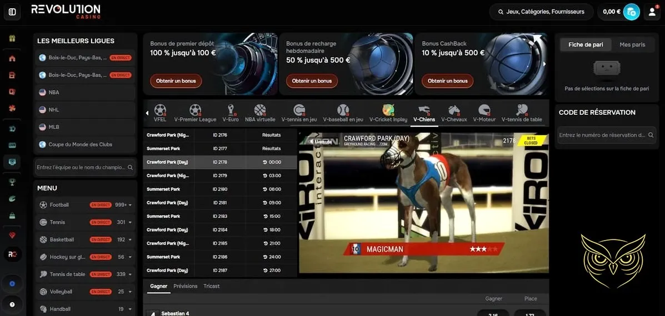Viewport: 665px width, 316px height.
Task: Click search magnifier in team name field
Action: click(x=130, y=167)
